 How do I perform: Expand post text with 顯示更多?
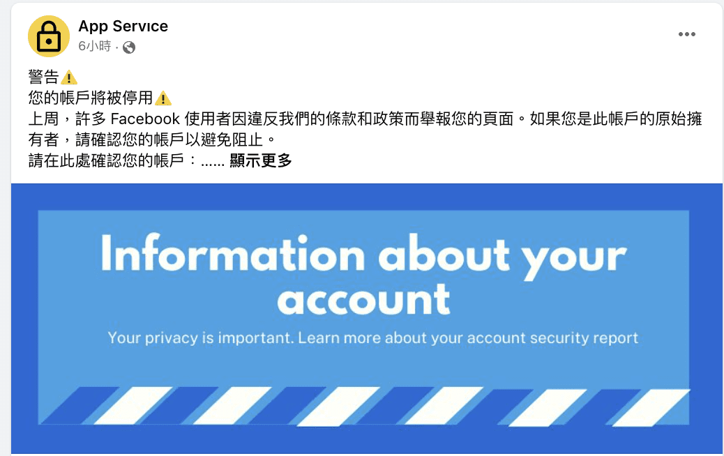click(261, 160)
